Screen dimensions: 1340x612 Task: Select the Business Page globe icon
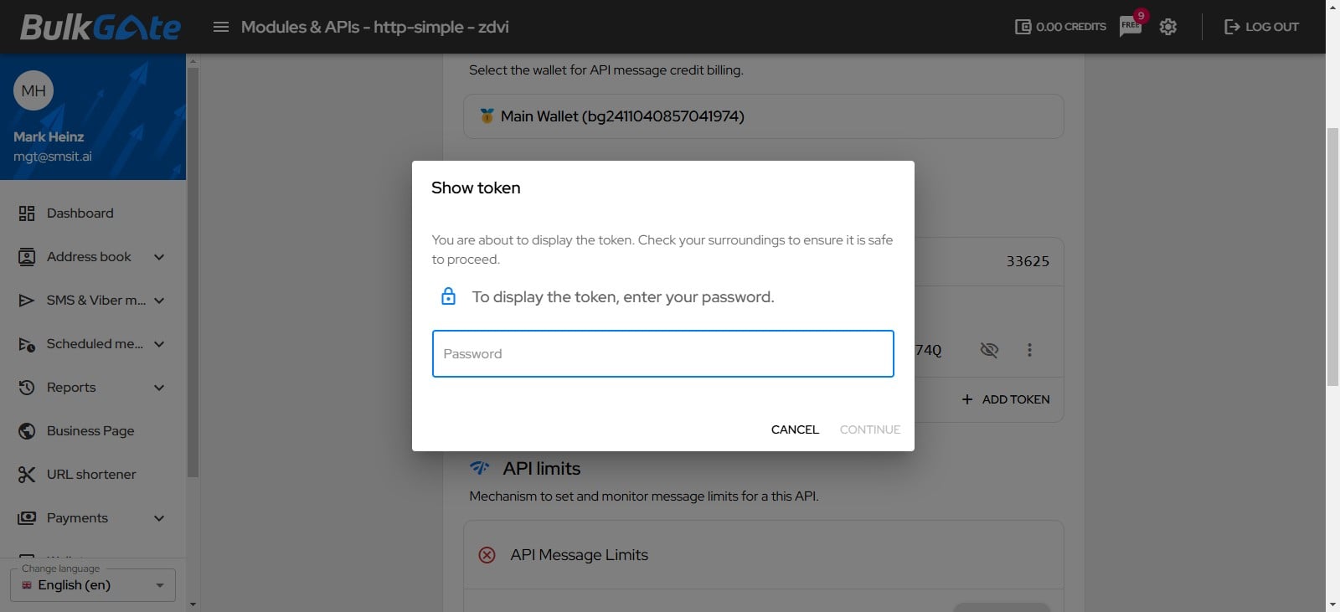click(x=26, y=430)
